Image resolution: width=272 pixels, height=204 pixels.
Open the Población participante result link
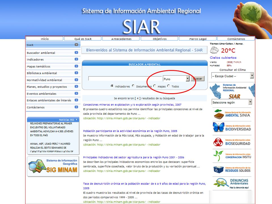click(x=130, y=131)
